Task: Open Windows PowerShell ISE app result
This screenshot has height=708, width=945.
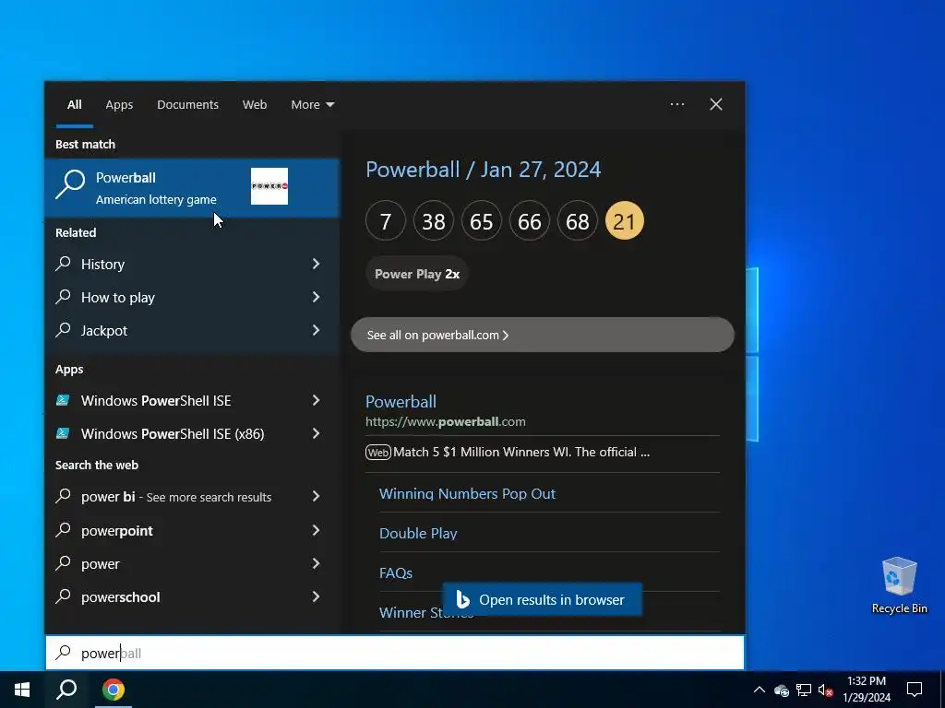Action: click(x=155, y=400)
